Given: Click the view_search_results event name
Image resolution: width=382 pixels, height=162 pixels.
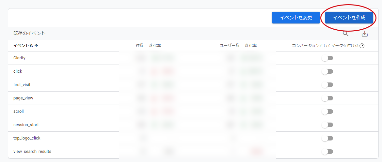Looking at the screenshot, I should click(x=32, y=152).
